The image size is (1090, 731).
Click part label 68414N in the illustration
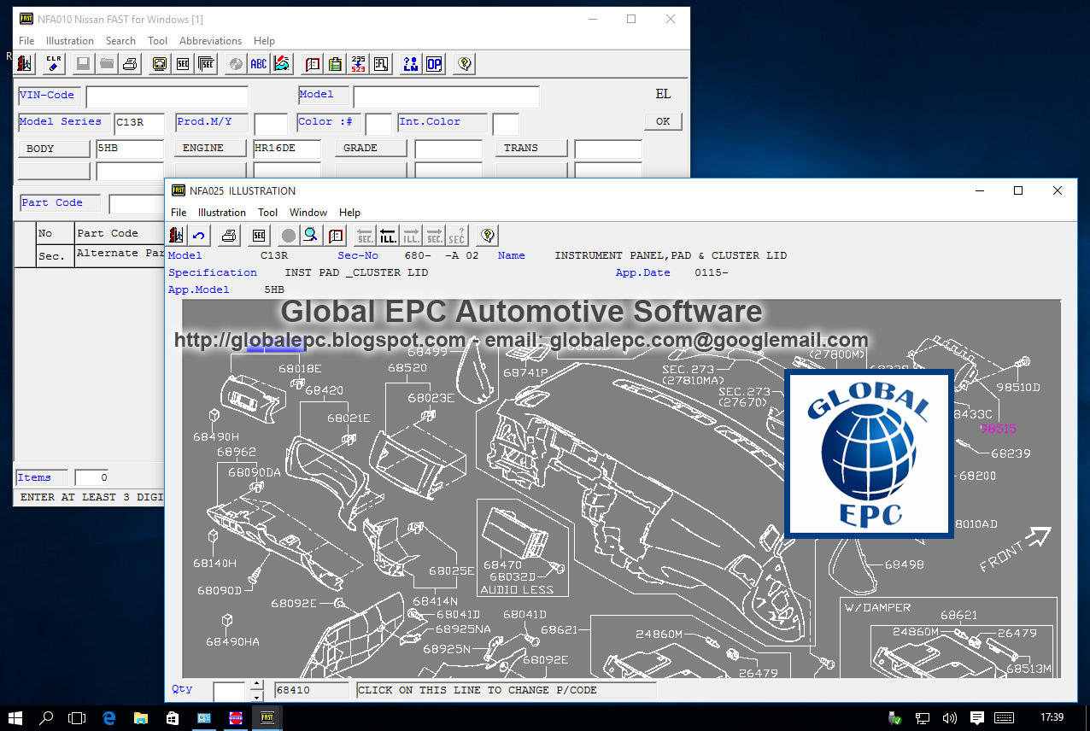coord(436,601)
